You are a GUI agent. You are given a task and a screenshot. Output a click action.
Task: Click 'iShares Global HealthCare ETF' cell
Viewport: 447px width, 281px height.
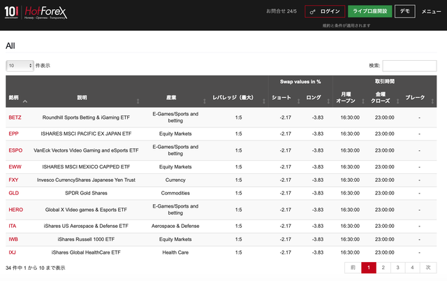[86, 252]
